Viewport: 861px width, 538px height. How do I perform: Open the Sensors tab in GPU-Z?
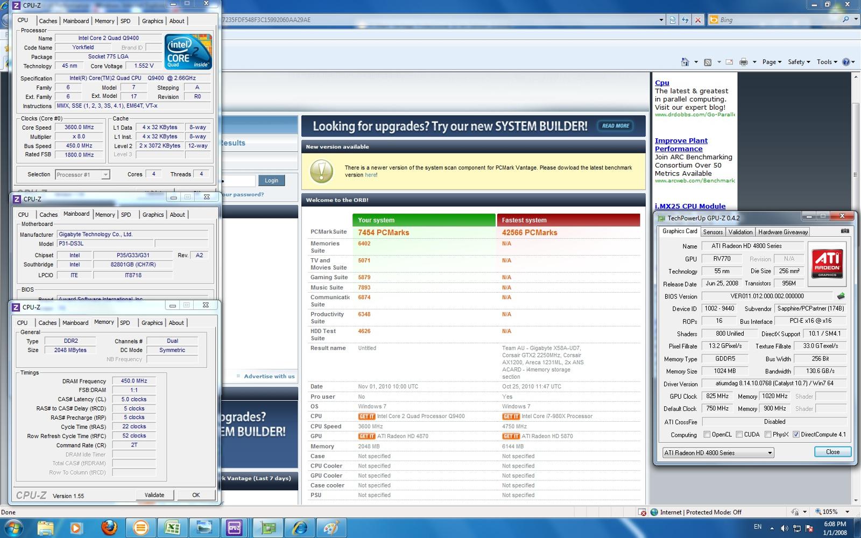712,232
